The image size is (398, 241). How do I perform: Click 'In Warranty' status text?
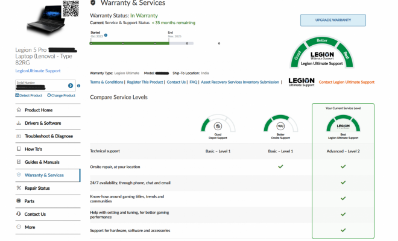pos(144,16)
